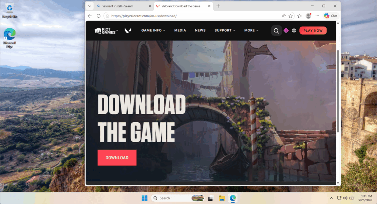The image size is (377, 204).
Task: Click the page vertical scrollbar thumb
Action: pyautogui.click(x=338, y=91)
